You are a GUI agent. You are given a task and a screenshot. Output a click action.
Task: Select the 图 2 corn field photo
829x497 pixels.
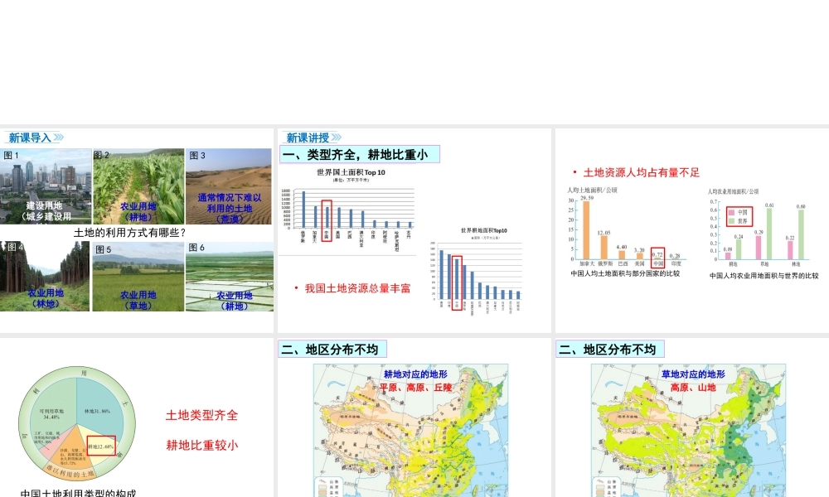138,186
